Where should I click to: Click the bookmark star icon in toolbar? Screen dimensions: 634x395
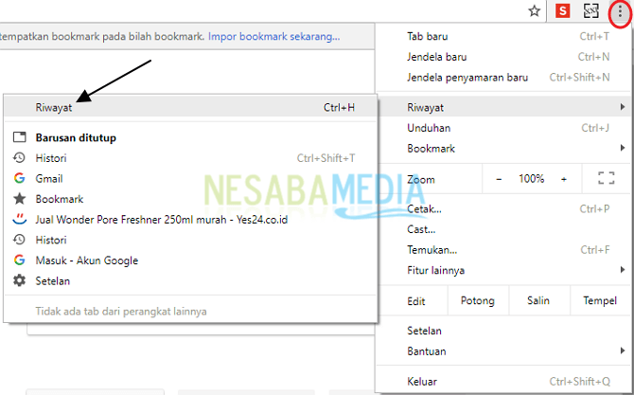(x=534, y=11)
